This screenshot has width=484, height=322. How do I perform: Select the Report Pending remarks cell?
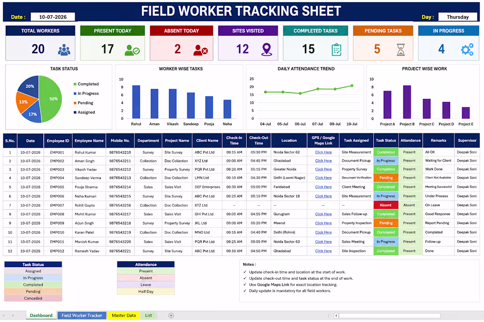pyautogui.click(x=438, y=223)
